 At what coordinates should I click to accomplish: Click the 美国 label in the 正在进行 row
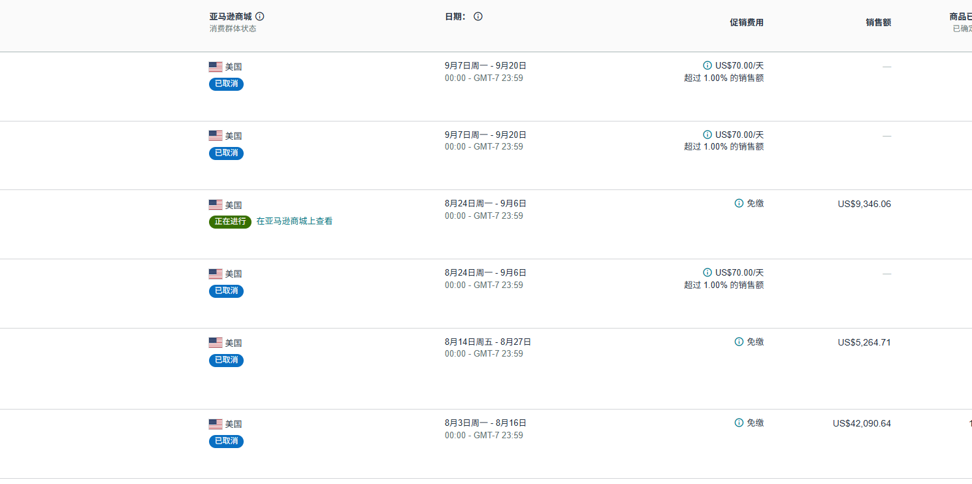(234, 205)
